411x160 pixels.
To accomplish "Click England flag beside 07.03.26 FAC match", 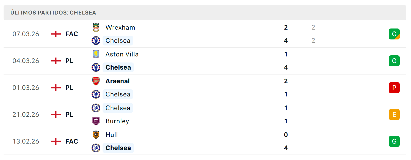I will click(x=56, y=34).
